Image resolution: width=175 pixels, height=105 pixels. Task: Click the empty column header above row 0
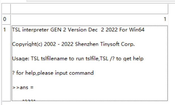pyautogui.click(x=89, y=9)
